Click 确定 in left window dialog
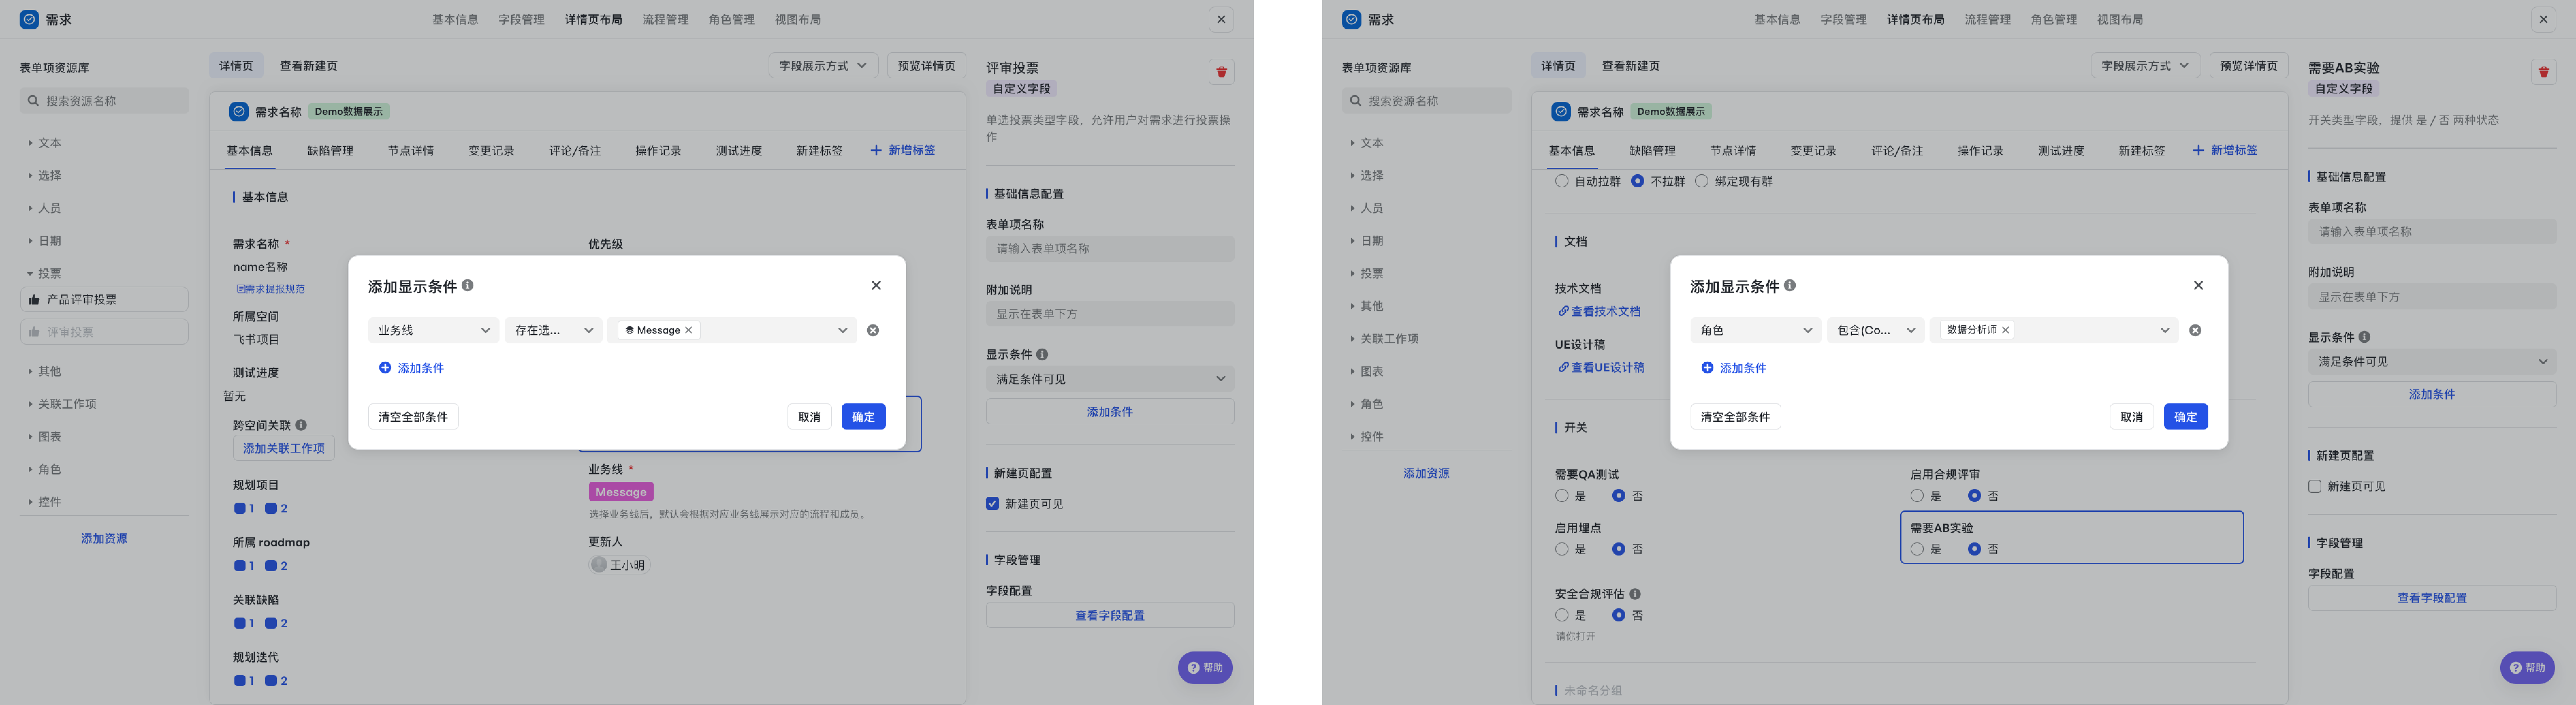 click(863, 417)
